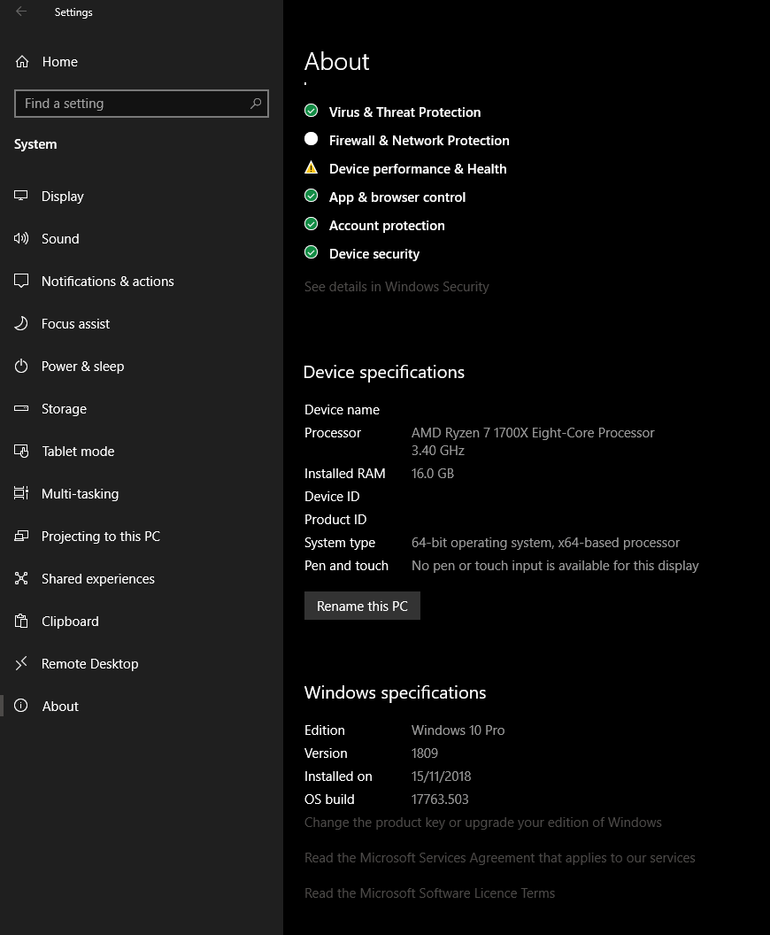Select Shared experiences in sidebar
Screen dimensions: 770x935
tap(142, 578)
